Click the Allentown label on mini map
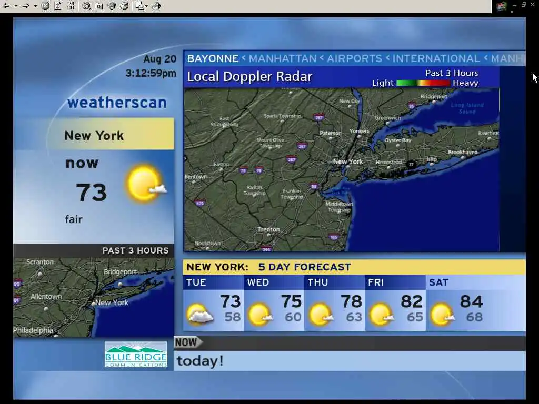The width and height of the screenshot is (539, 404). click(x=46, y=297)
